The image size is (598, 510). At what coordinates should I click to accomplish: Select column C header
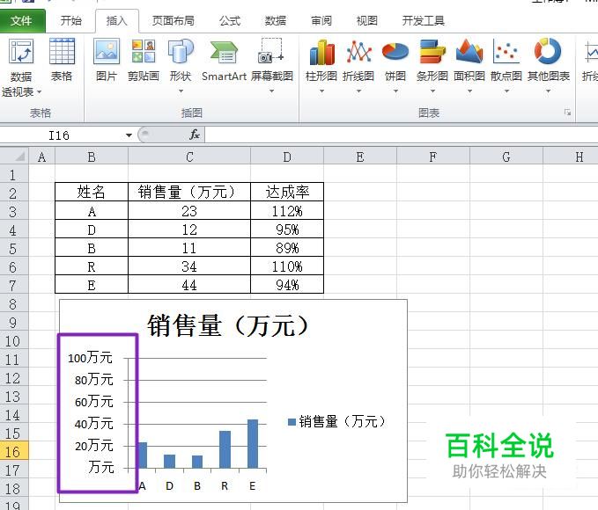tap(189, 157)
